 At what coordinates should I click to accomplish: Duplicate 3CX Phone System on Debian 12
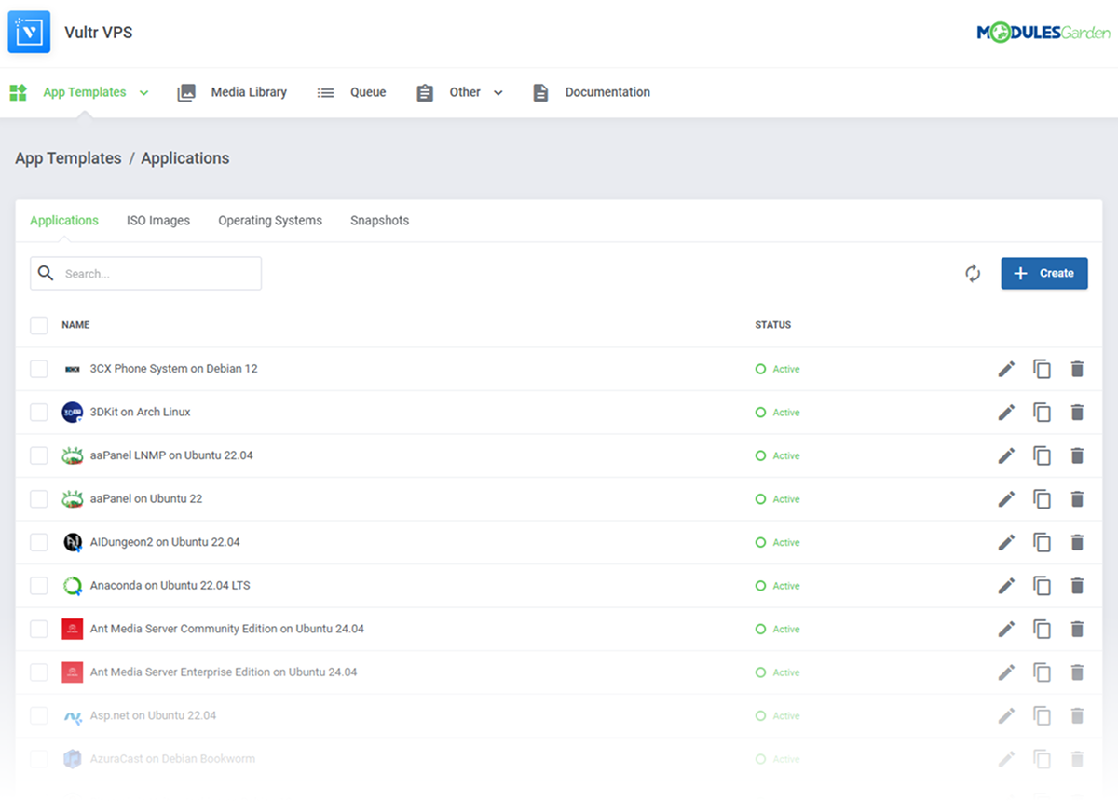pyautogui.click(x=1042, y=369)
